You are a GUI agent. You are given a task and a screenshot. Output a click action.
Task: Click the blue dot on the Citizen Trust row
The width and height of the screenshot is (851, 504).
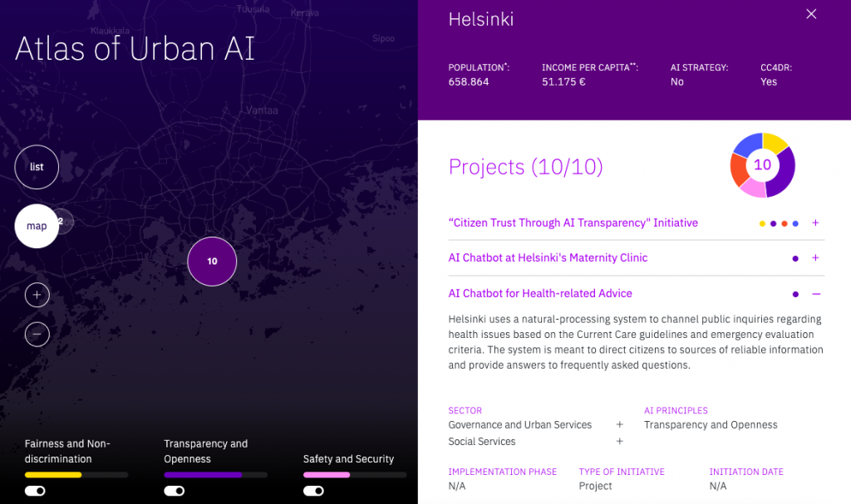pos(795,223)
